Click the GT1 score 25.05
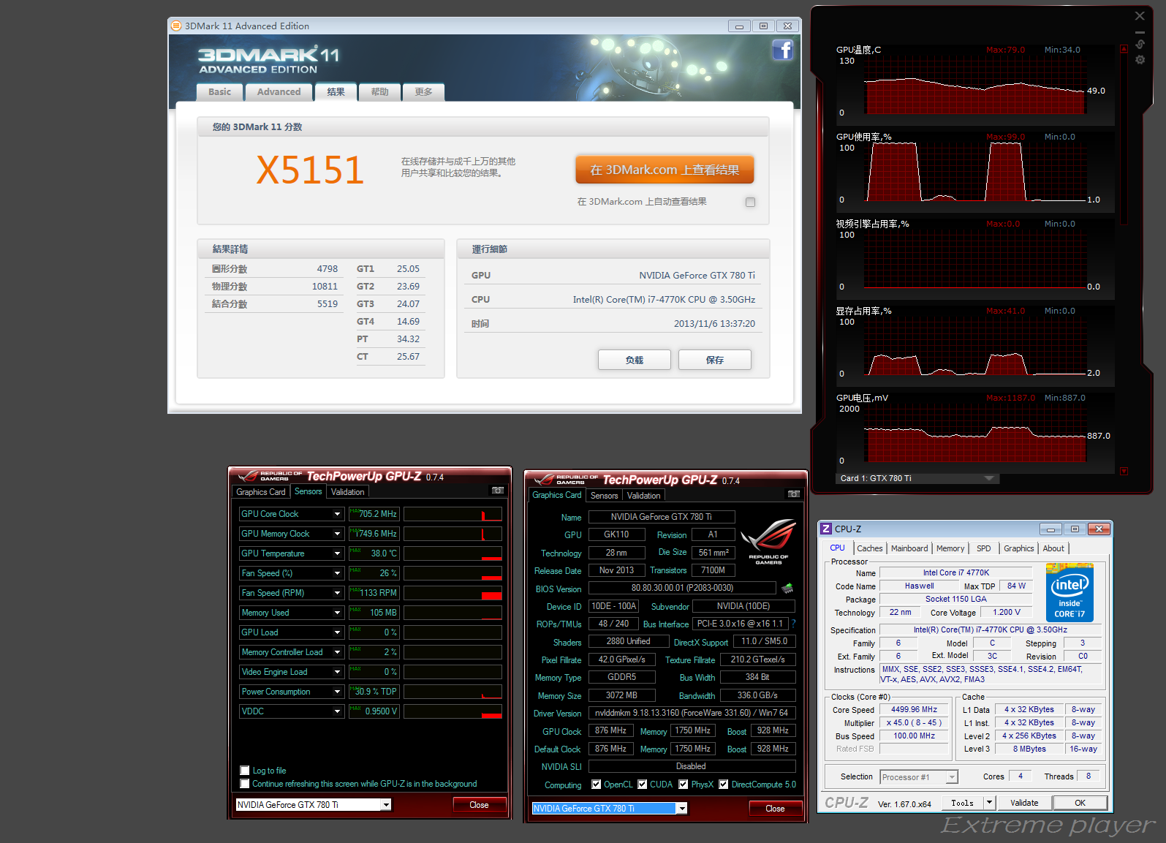 [408, 269]
